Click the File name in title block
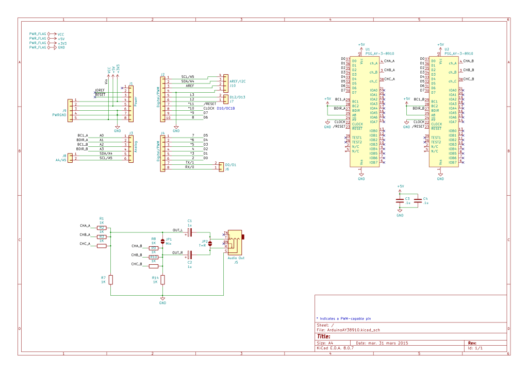The height and width of the screenshot is (373, 528). coord(348,330)
